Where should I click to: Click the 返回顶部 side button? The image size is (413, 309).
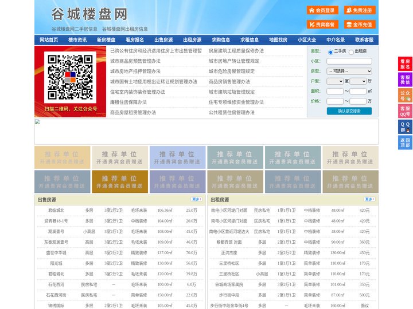pyautogui.click(x=405, y=142)
